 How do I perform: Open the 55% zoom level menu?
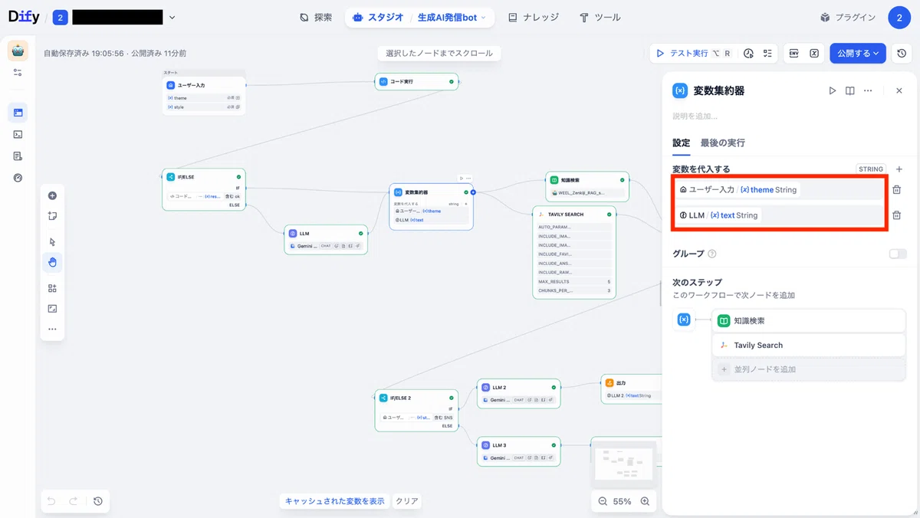click(x=622, y=501)
